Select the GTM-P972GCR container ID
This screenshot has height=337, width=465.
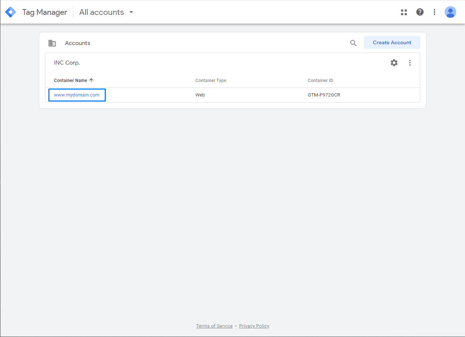tap(324, 95)
